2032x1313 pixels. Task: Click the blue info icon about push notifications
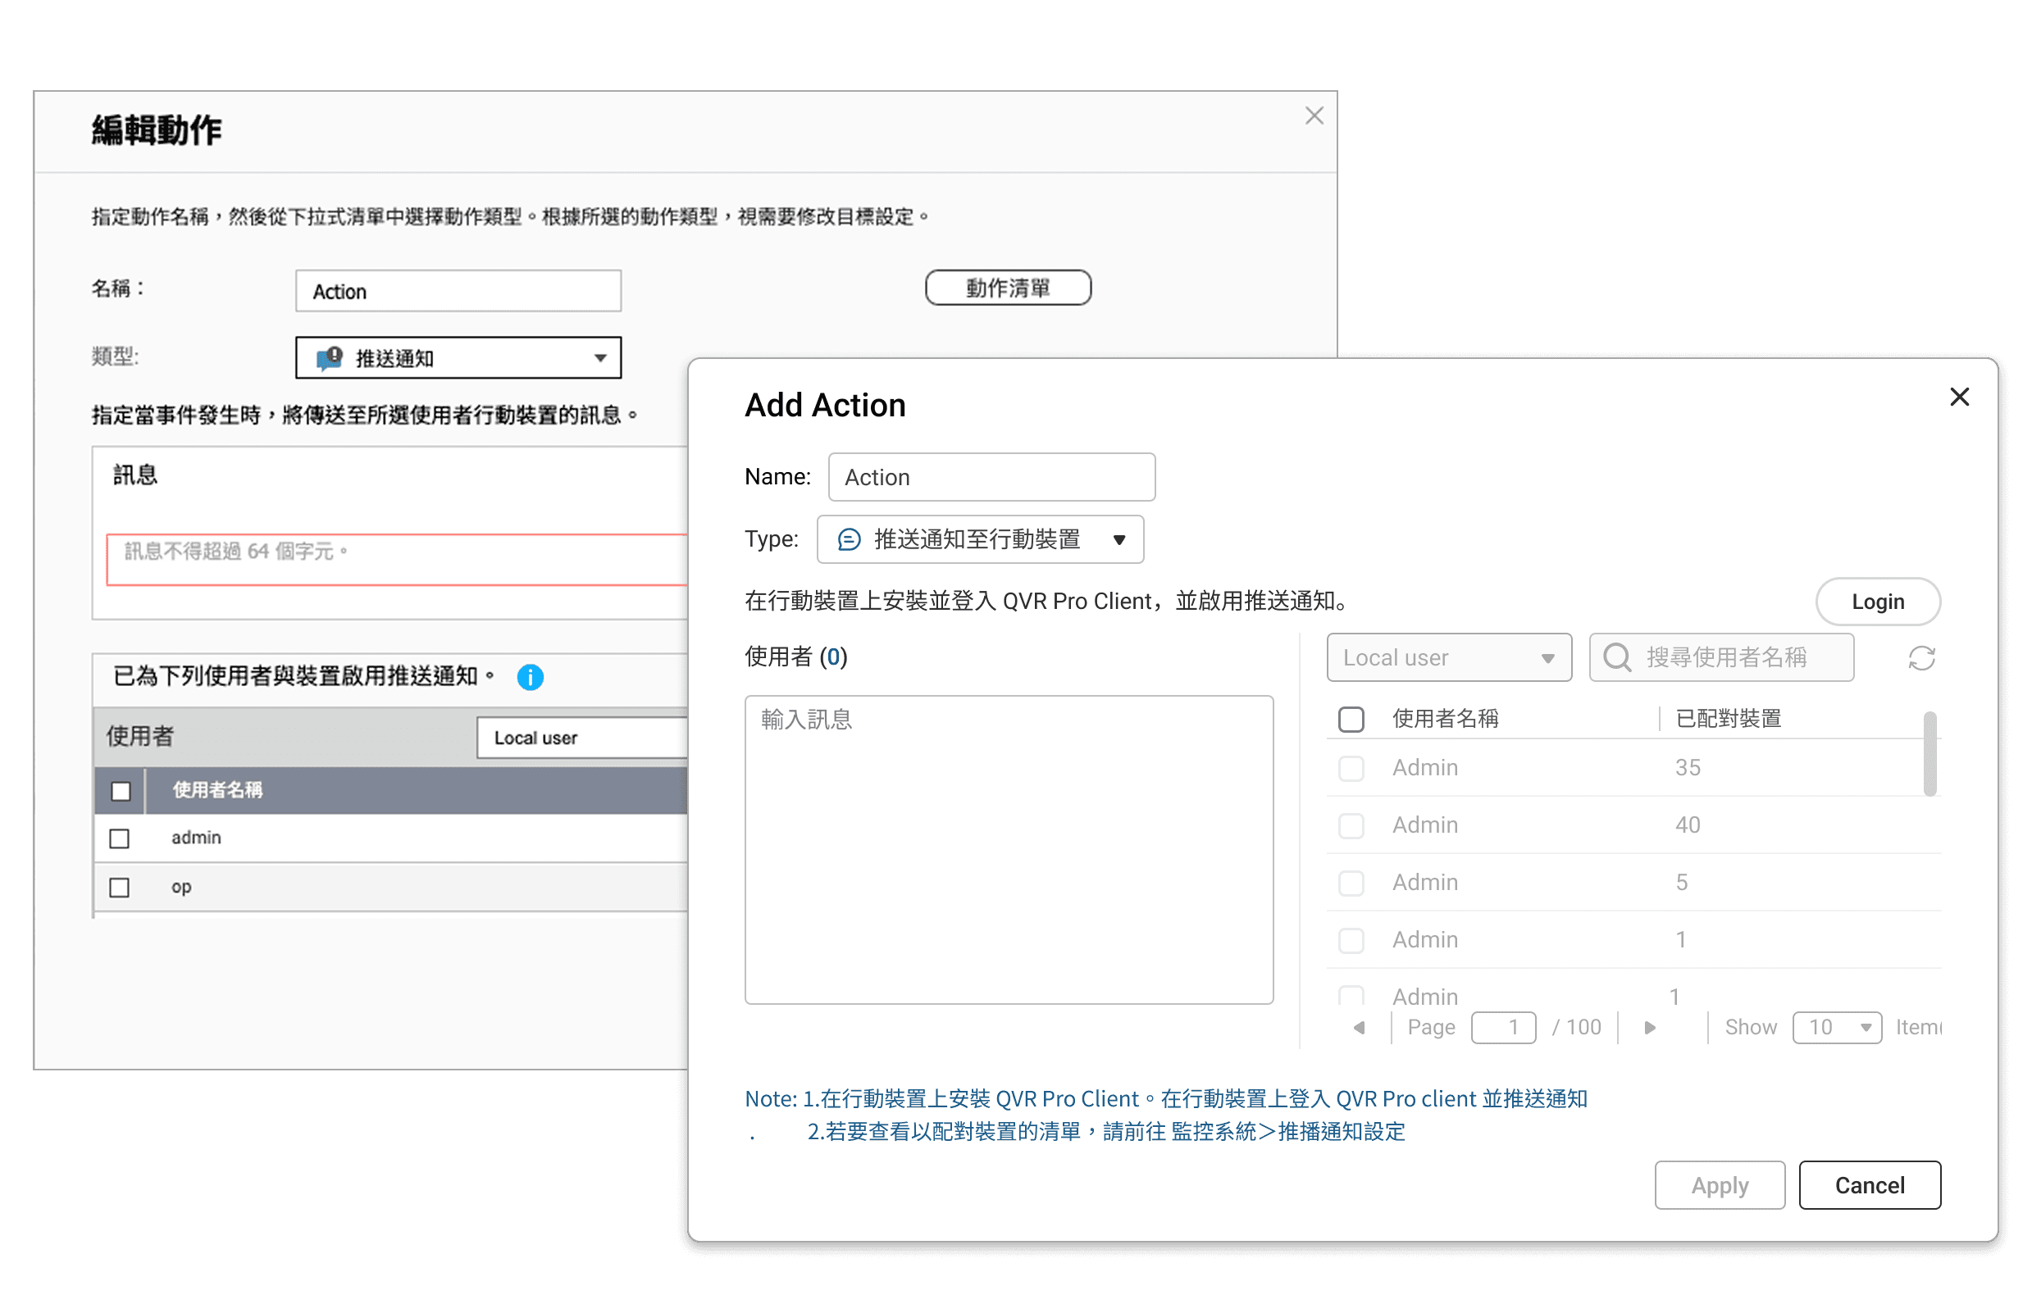(x=530, y=677)
